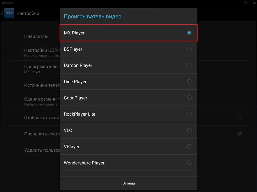Select the BSPlayer radio button
This screenshot has height=192, width=257.
click(189, 49)
